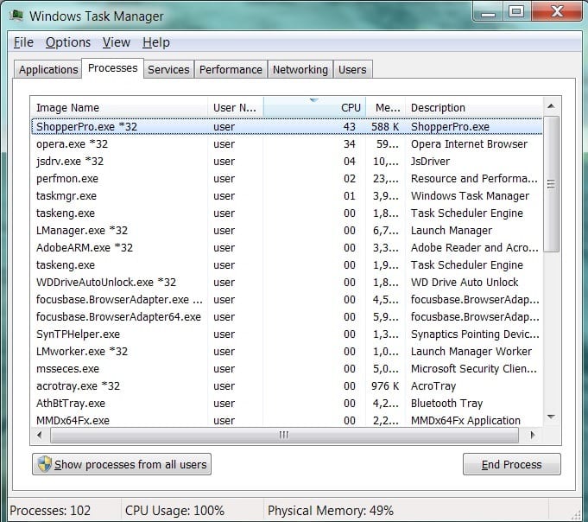
Task: Sort by the User Name column header
Action: pos(235,108)
